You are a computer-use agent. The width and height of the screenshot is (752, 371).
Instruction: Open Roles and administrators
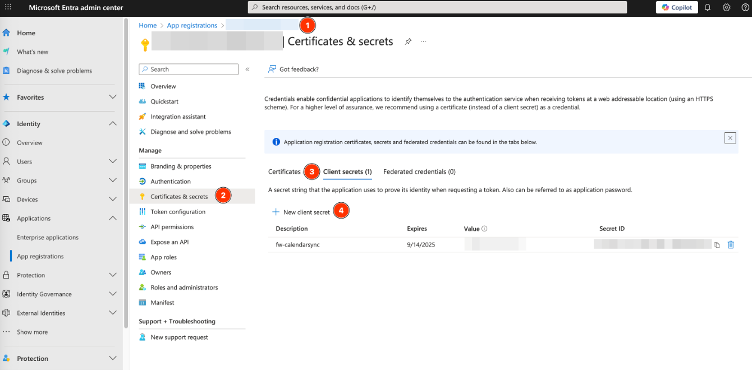click(x=184, y=287)
